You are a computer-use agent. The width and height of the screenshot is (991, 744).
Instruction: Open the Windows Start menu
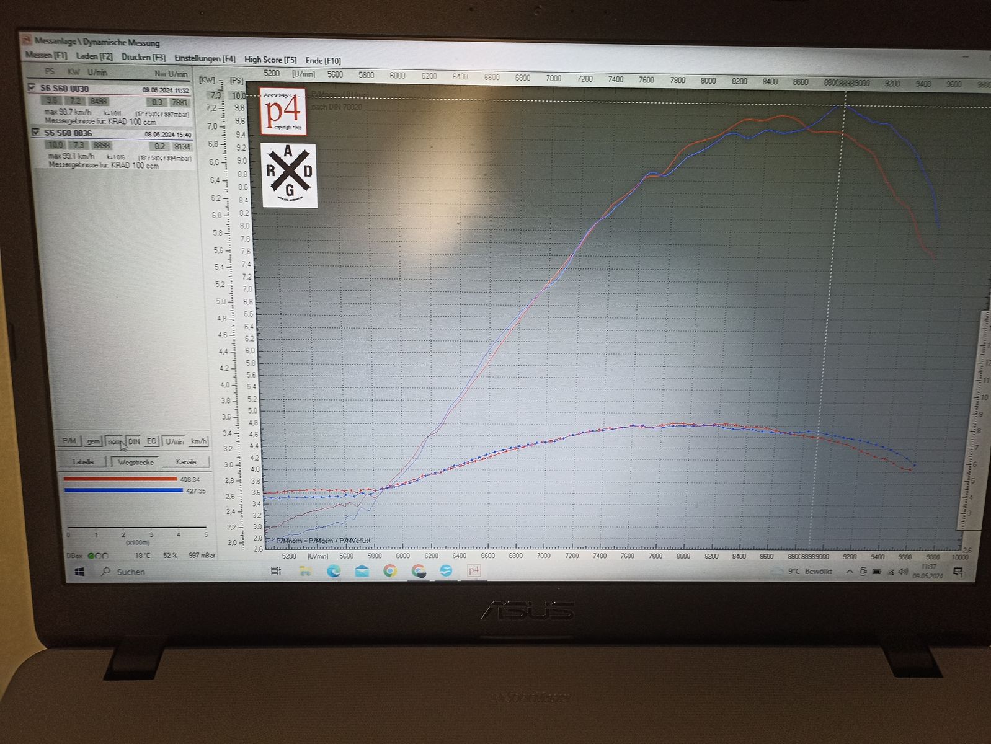point(79,572)
